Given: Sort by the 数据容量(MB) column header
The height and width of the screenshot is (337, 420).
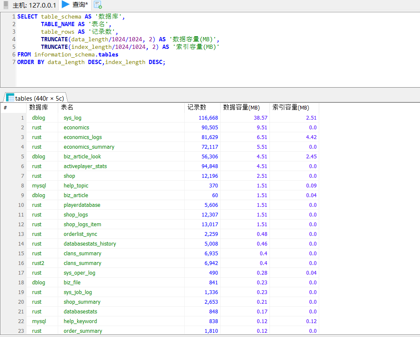Looking at the screenshot, I should click(x=245, y=107).
